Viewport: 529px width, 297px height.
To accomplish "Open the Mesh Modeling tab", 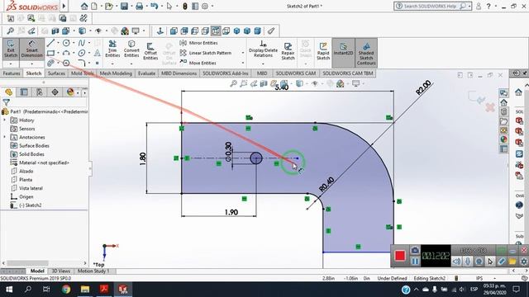I will 116,73.
